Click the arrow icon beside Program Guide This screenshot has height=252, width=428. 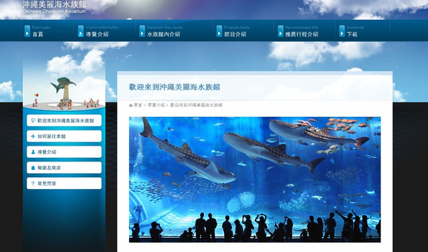(x=219, y=31)
